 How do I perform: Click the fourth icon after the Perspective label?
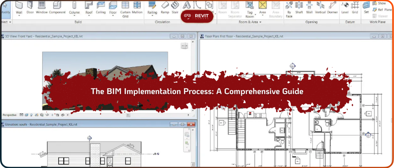36,115
